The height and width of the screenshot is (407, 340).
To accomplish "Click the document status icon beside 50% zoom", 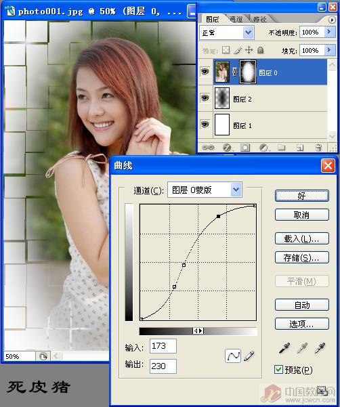I will point(43,356).
